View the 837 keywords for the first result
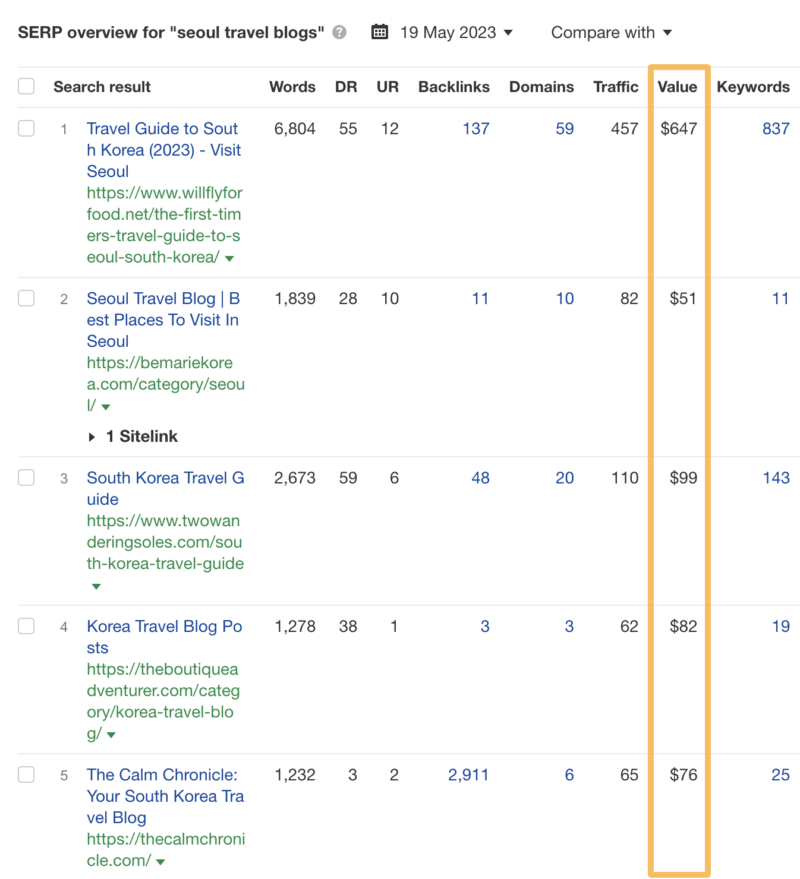 776,128
